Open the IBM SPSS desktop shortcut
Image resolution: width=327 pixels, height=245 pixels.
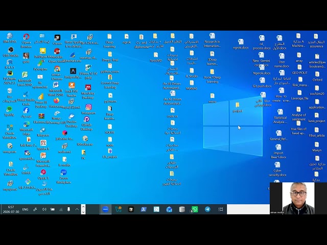point(10,38)
